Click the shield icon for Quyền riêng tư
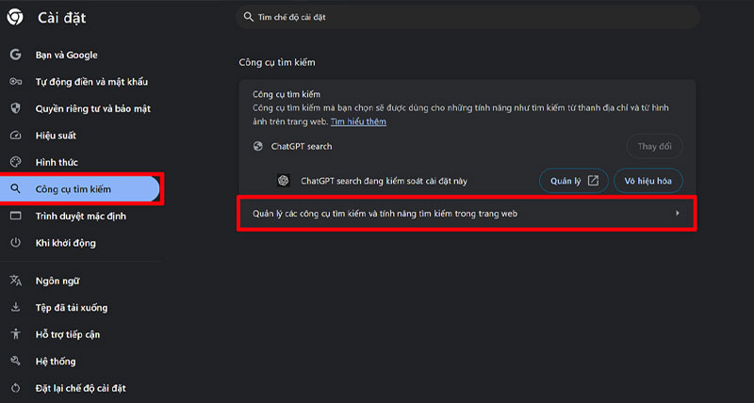The width and height of the screenshot is (754, 403). tap(15, 108)
